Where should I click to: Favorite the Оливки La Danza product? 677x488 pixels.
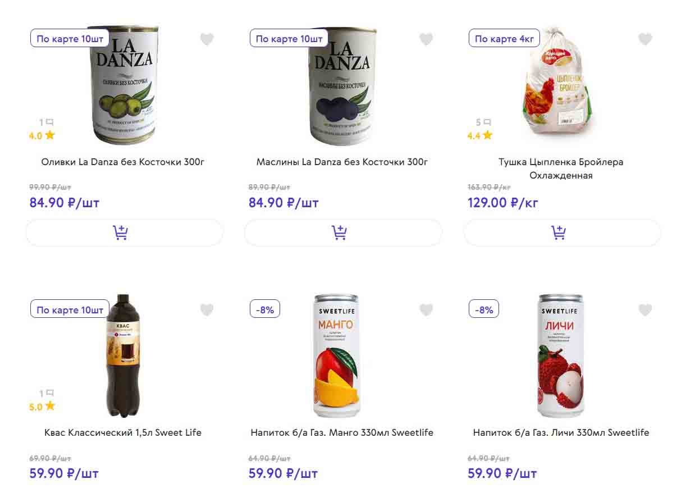click(x=207, y=39)
